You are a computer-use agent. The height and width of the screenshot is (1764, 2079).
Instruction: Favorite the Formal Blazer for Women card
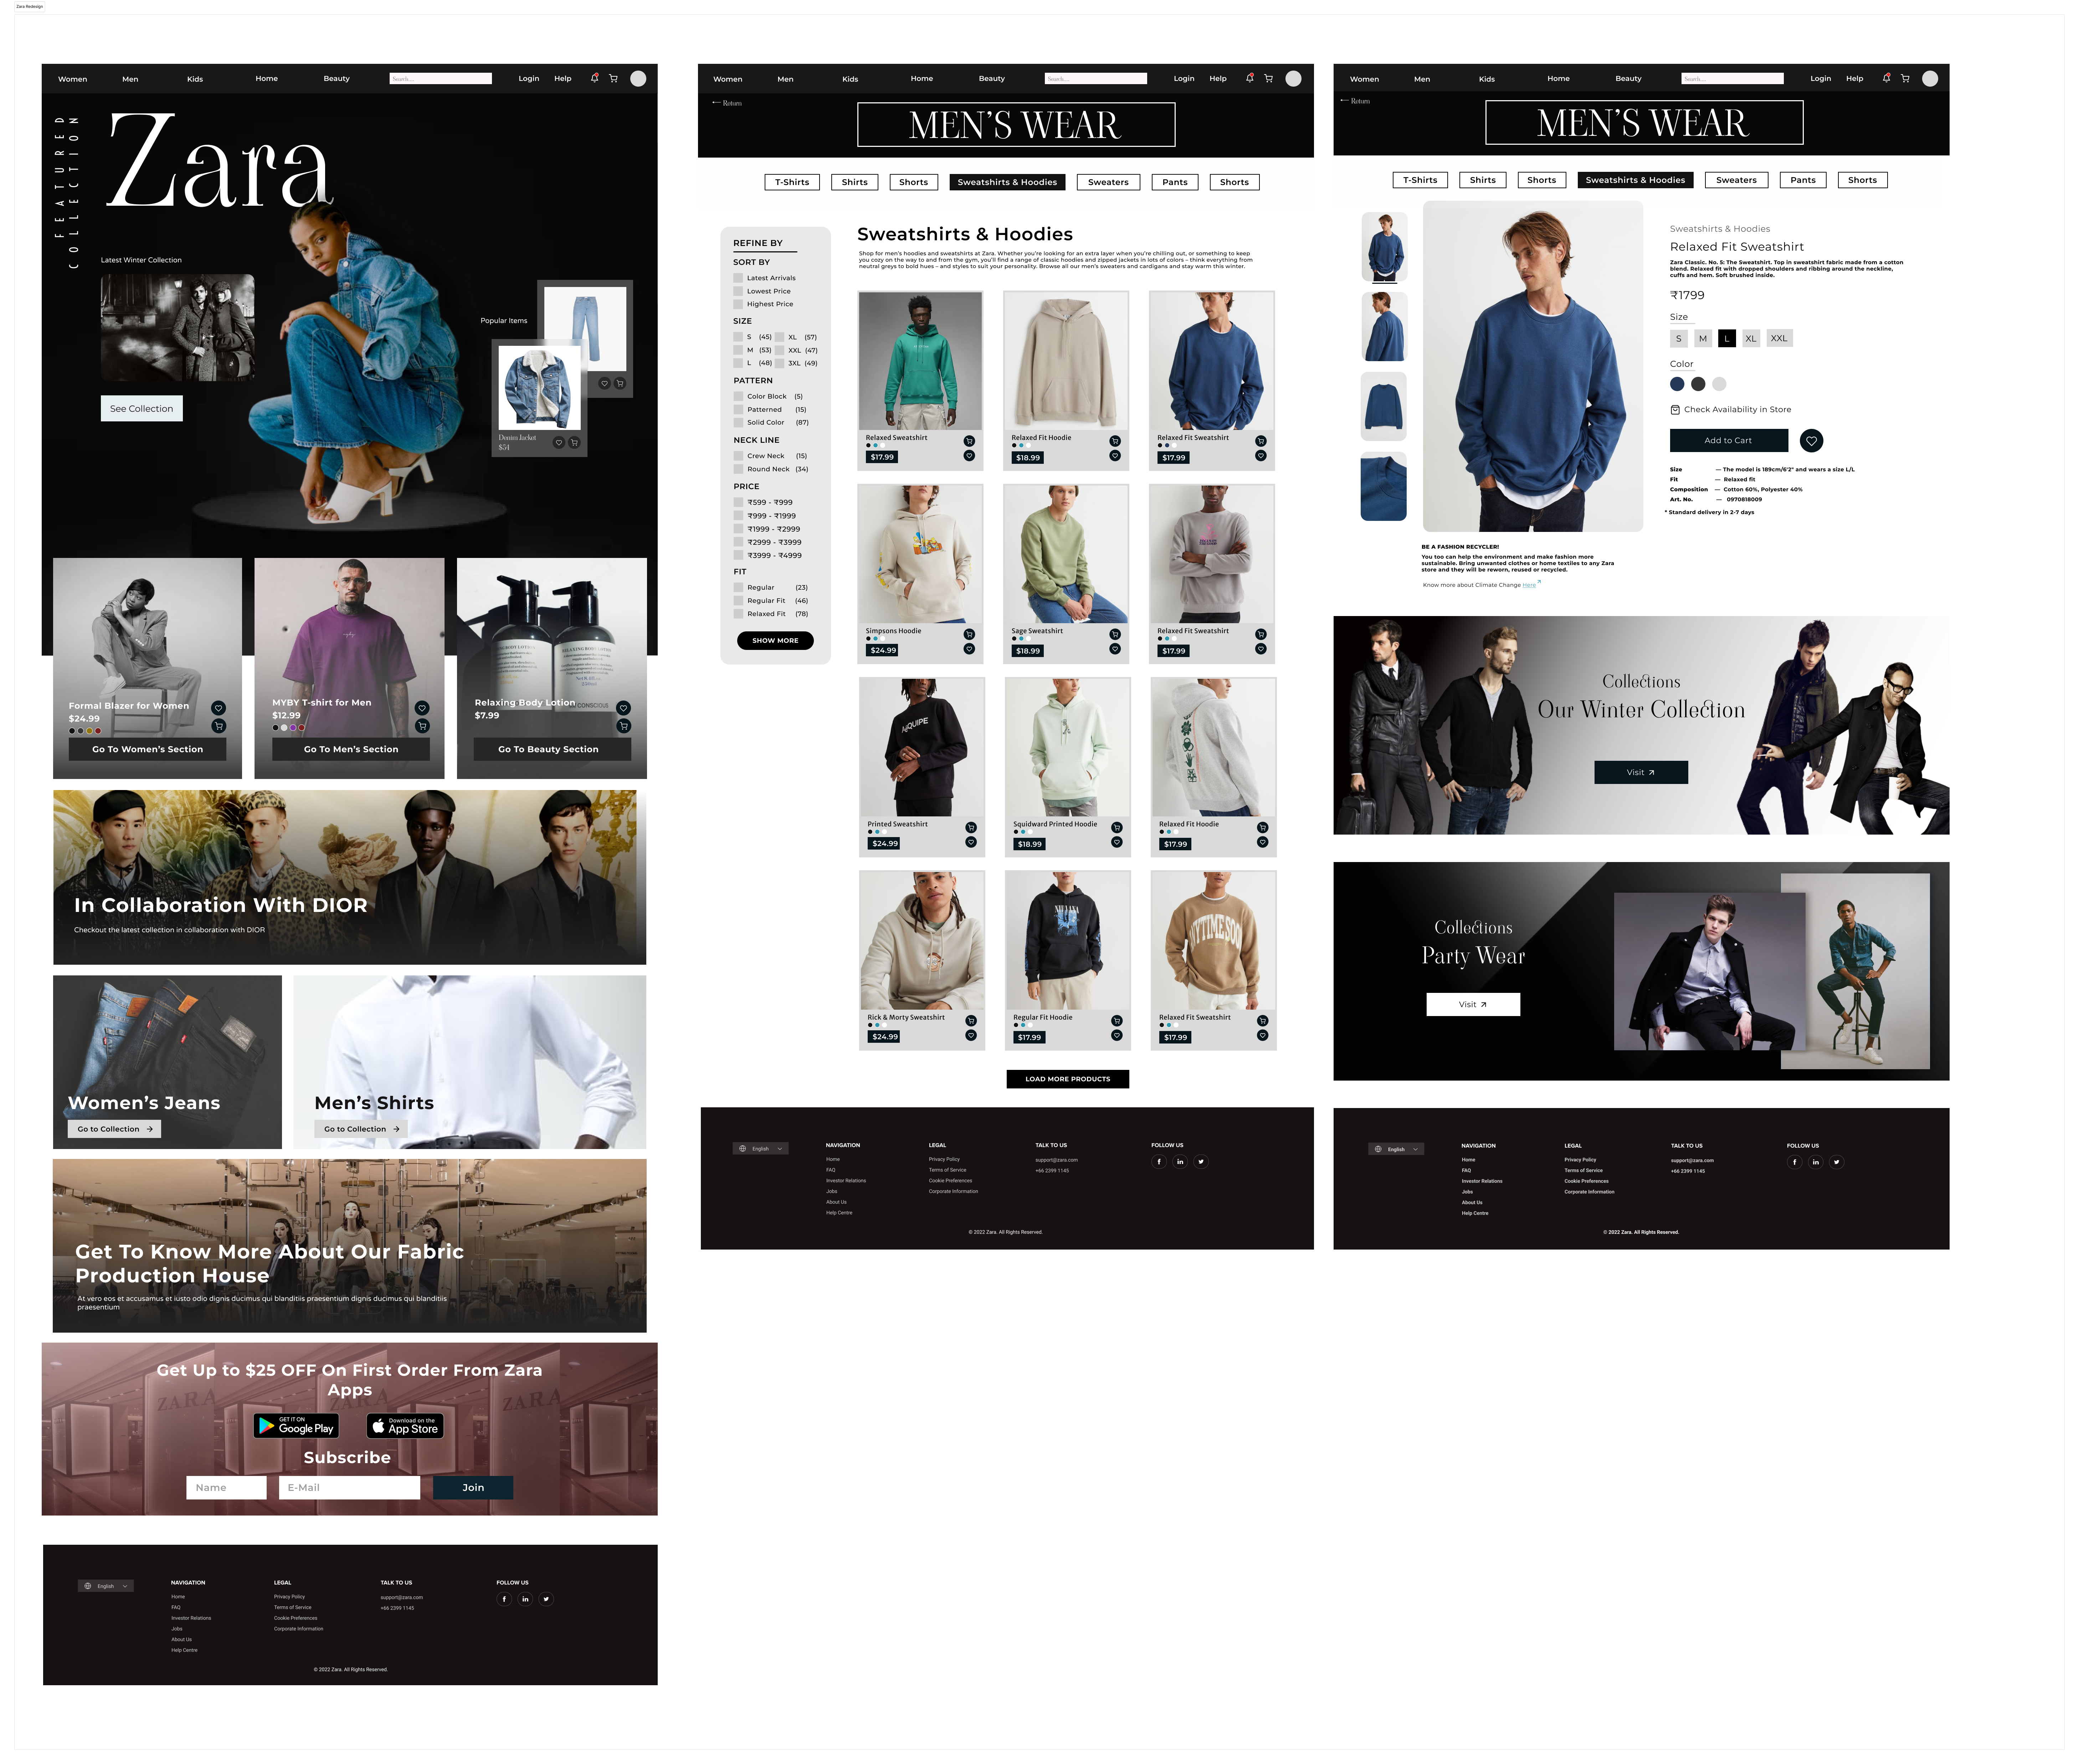click(x=219, y=708)
